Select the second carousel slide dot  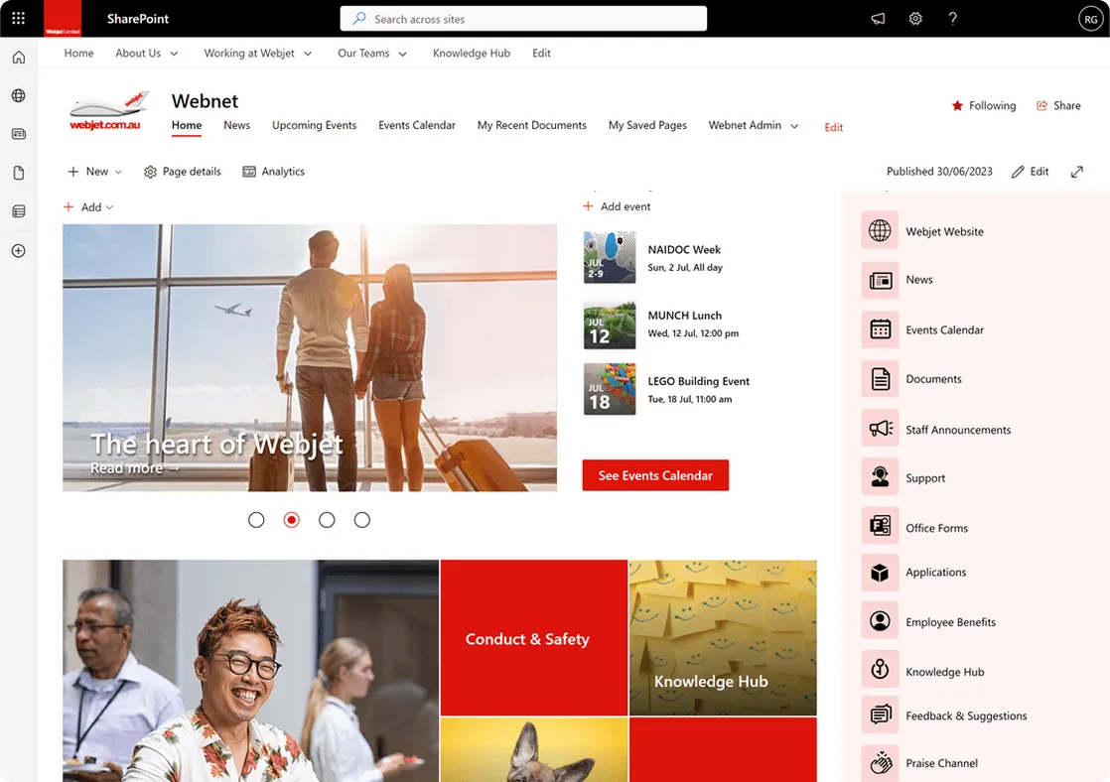292,520
